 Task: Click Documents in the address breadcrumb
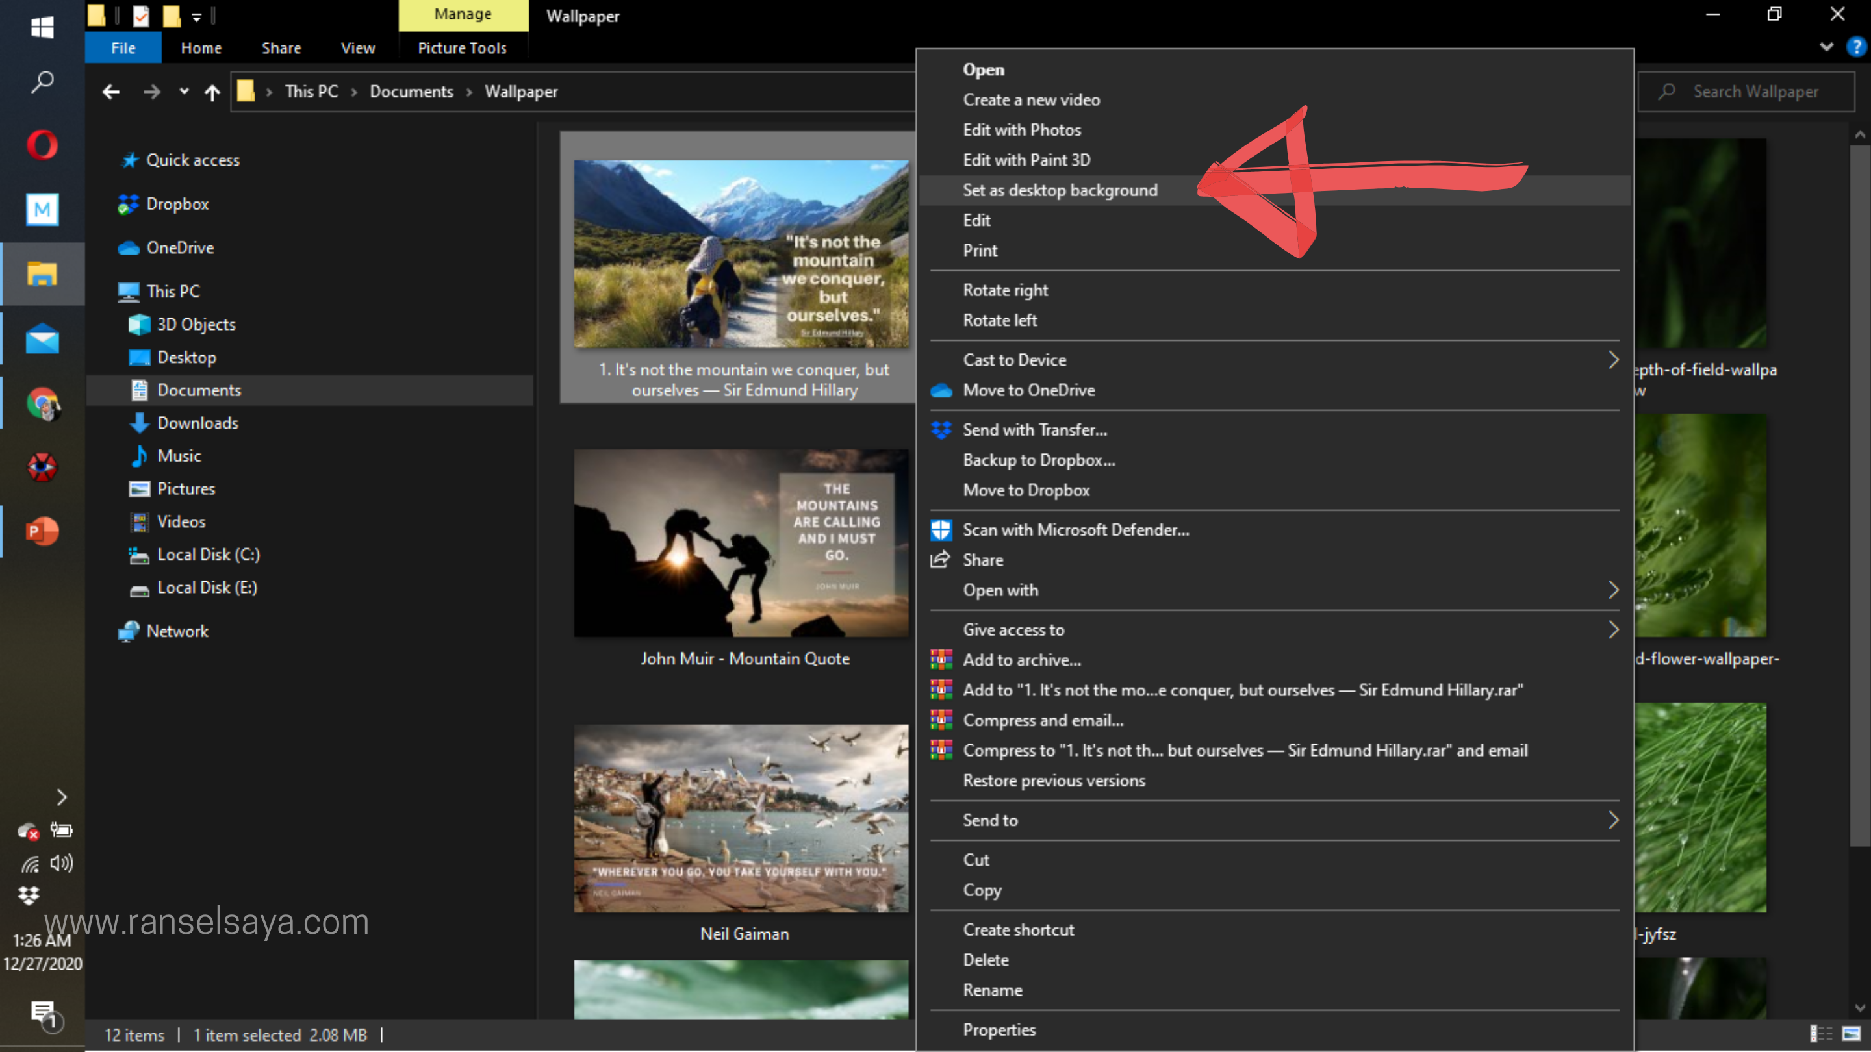[411, 92]
